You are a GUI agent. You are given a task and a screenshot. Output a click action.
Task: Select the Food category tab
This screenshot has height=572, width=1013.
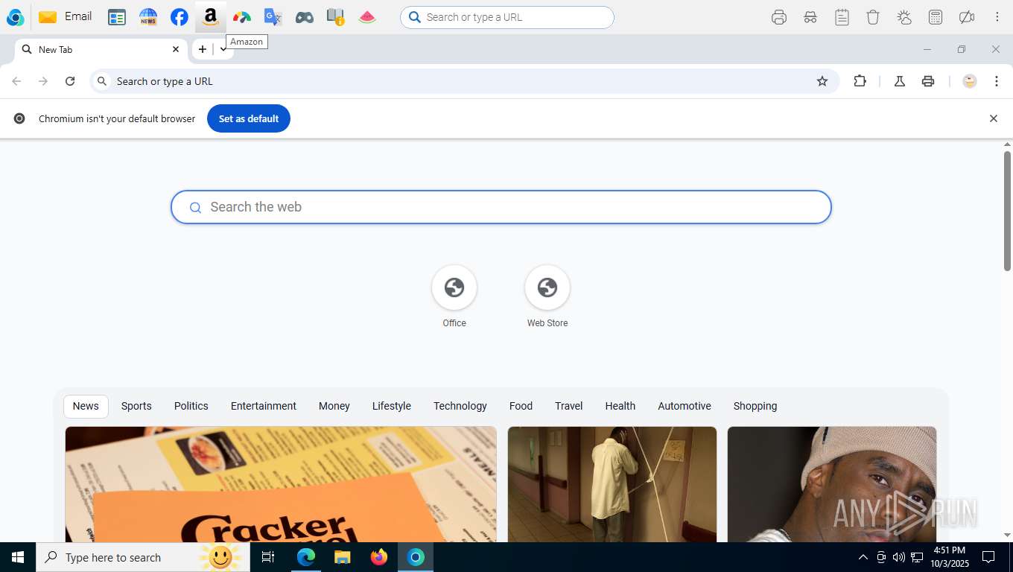(x=521, y=406)
